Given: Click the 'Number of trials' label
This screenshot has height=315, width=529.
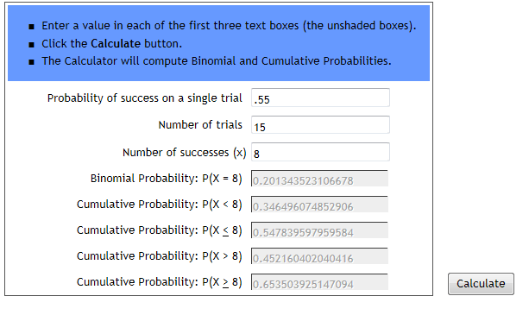Looking at the screenshot, I should pos(200,125).
